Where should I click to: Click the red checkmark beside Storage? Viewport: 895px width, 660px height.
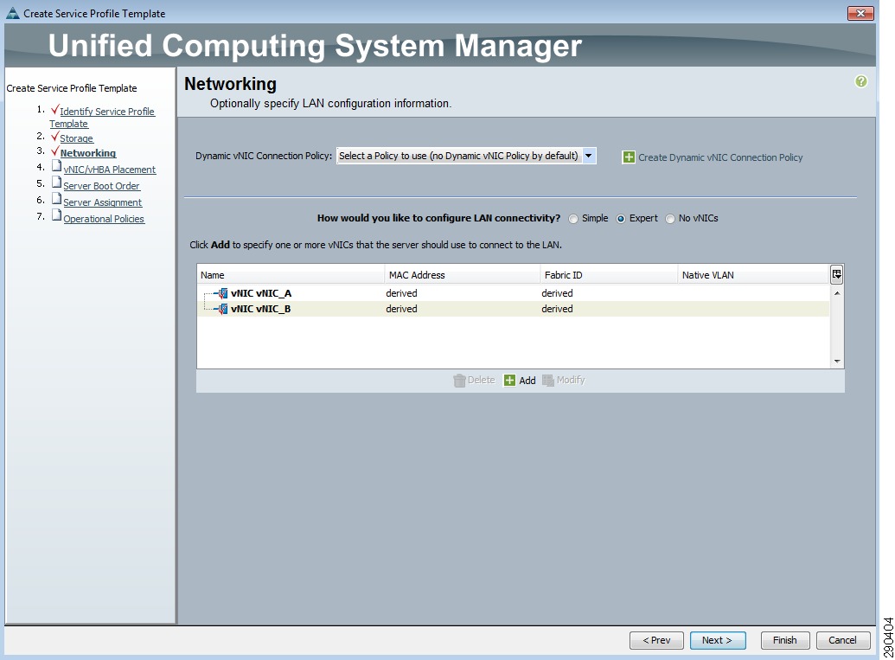pos(54,137)
